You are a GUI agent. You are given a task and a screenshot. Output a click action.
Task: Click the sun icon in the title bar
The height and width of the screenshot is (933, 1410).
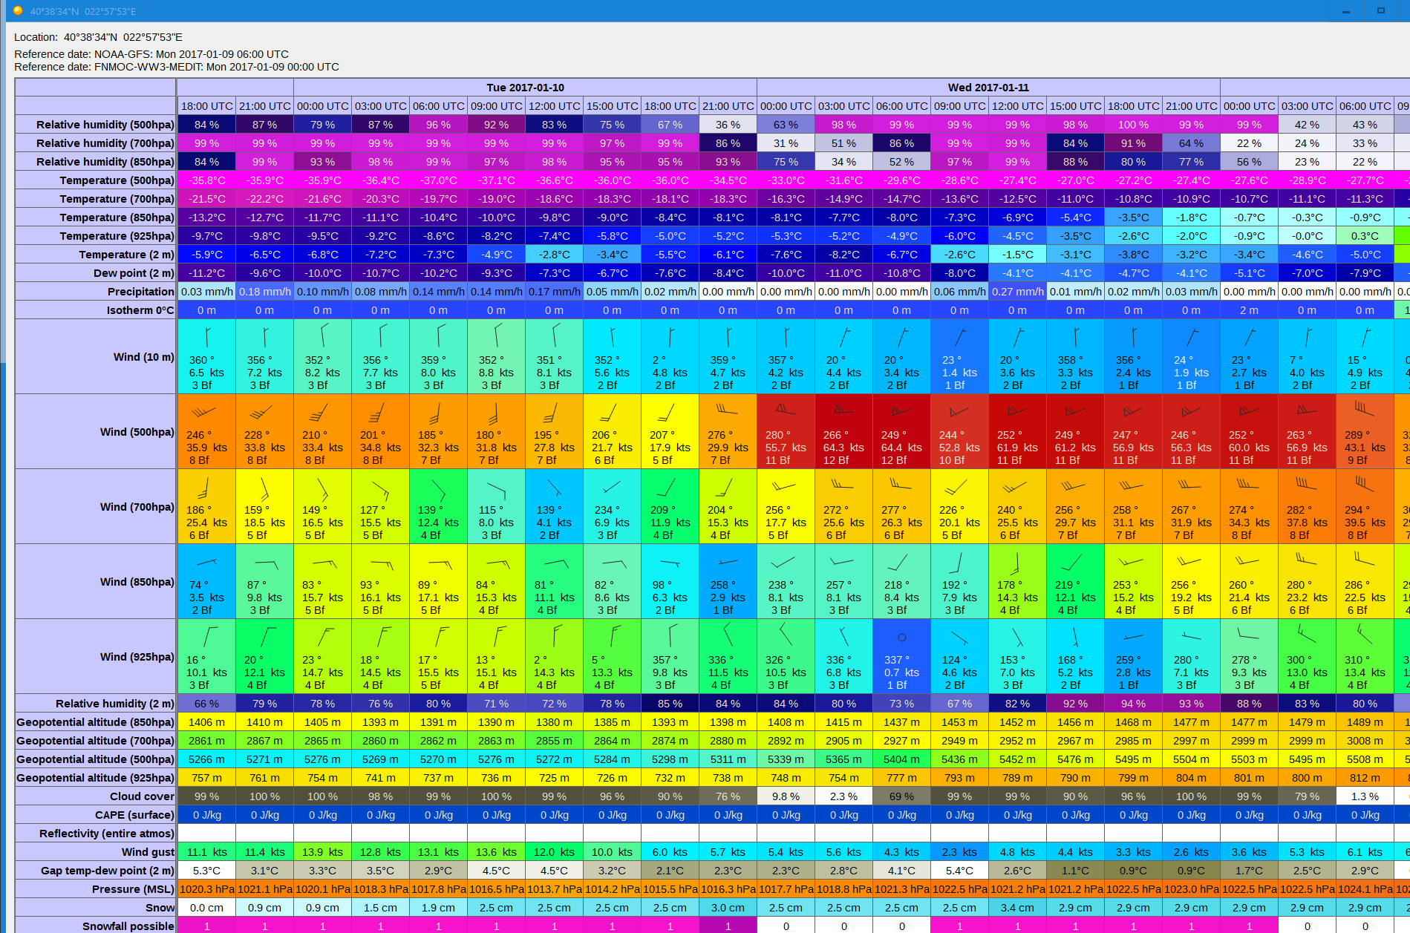click(18, 10)
